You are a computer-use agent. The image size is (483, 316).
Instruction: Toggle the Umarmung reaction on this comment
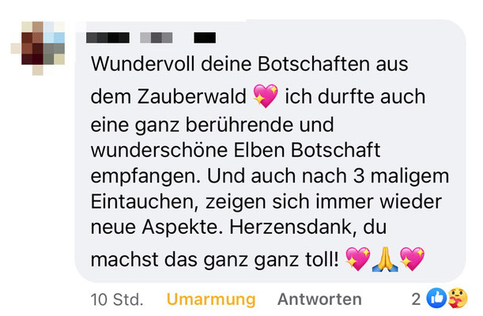211,299
